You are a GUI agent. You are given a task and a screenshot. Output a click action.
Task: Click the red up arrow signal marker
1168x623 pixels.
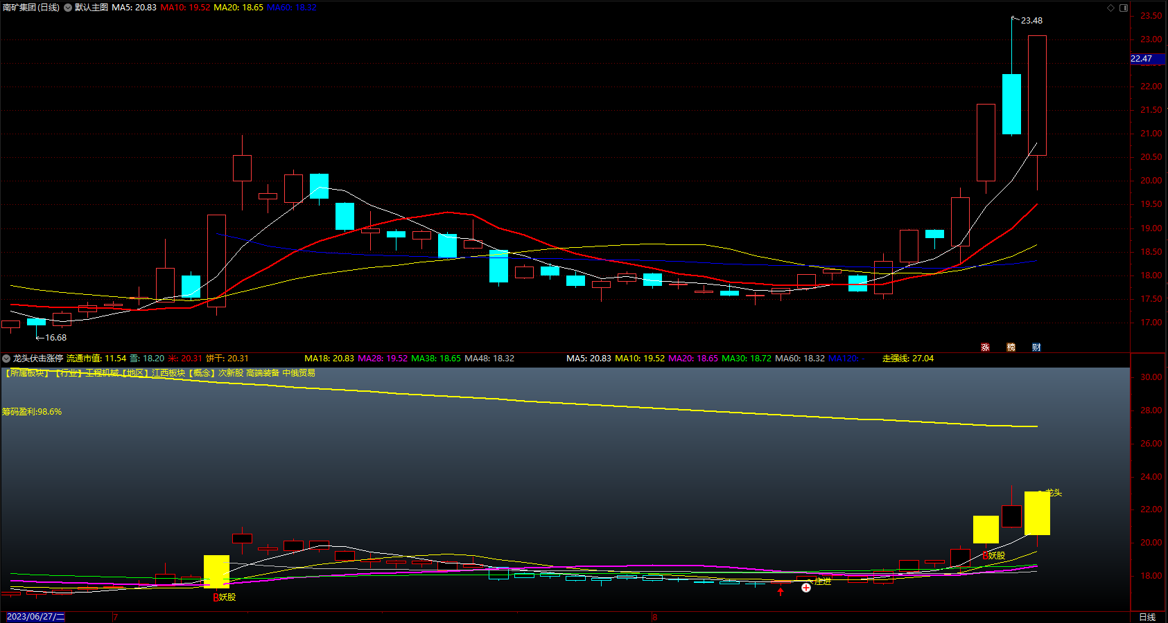pos(781,591)
